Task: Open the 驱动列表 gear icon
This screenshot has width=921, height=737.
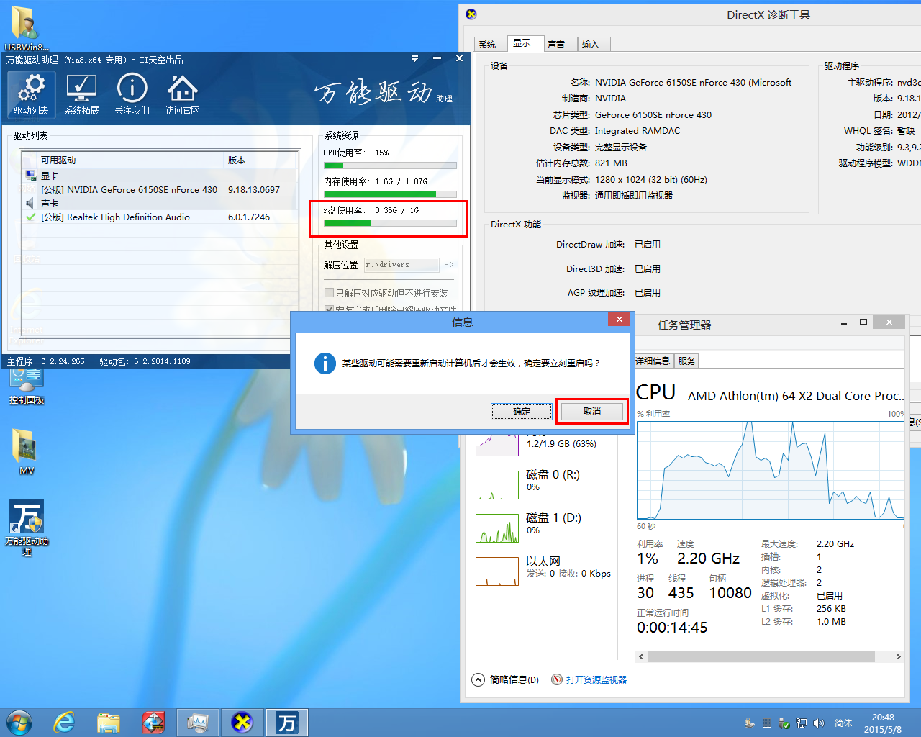Action: click(x=31, y=95)
